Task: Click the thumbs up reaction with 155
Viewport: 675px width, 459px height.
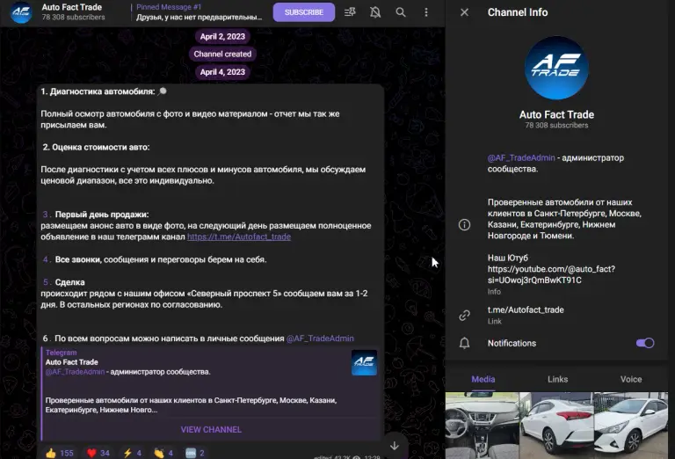Action: [x=60, y=453]
